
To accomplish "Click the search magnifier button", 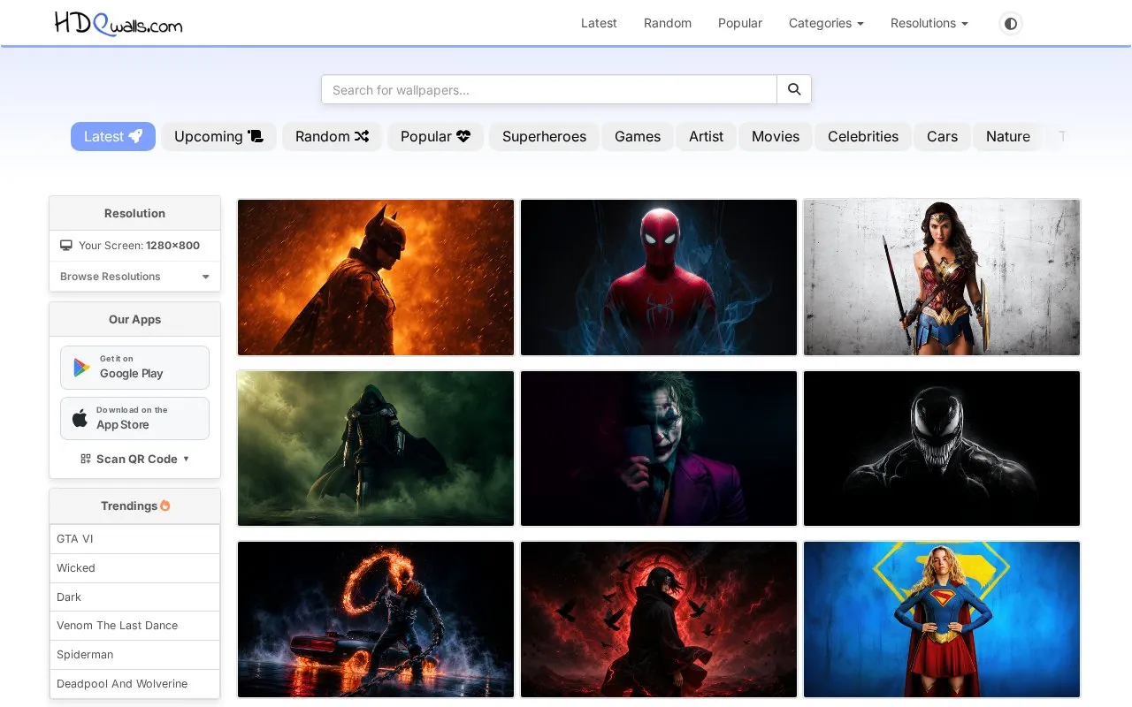I will pos(794,89).
